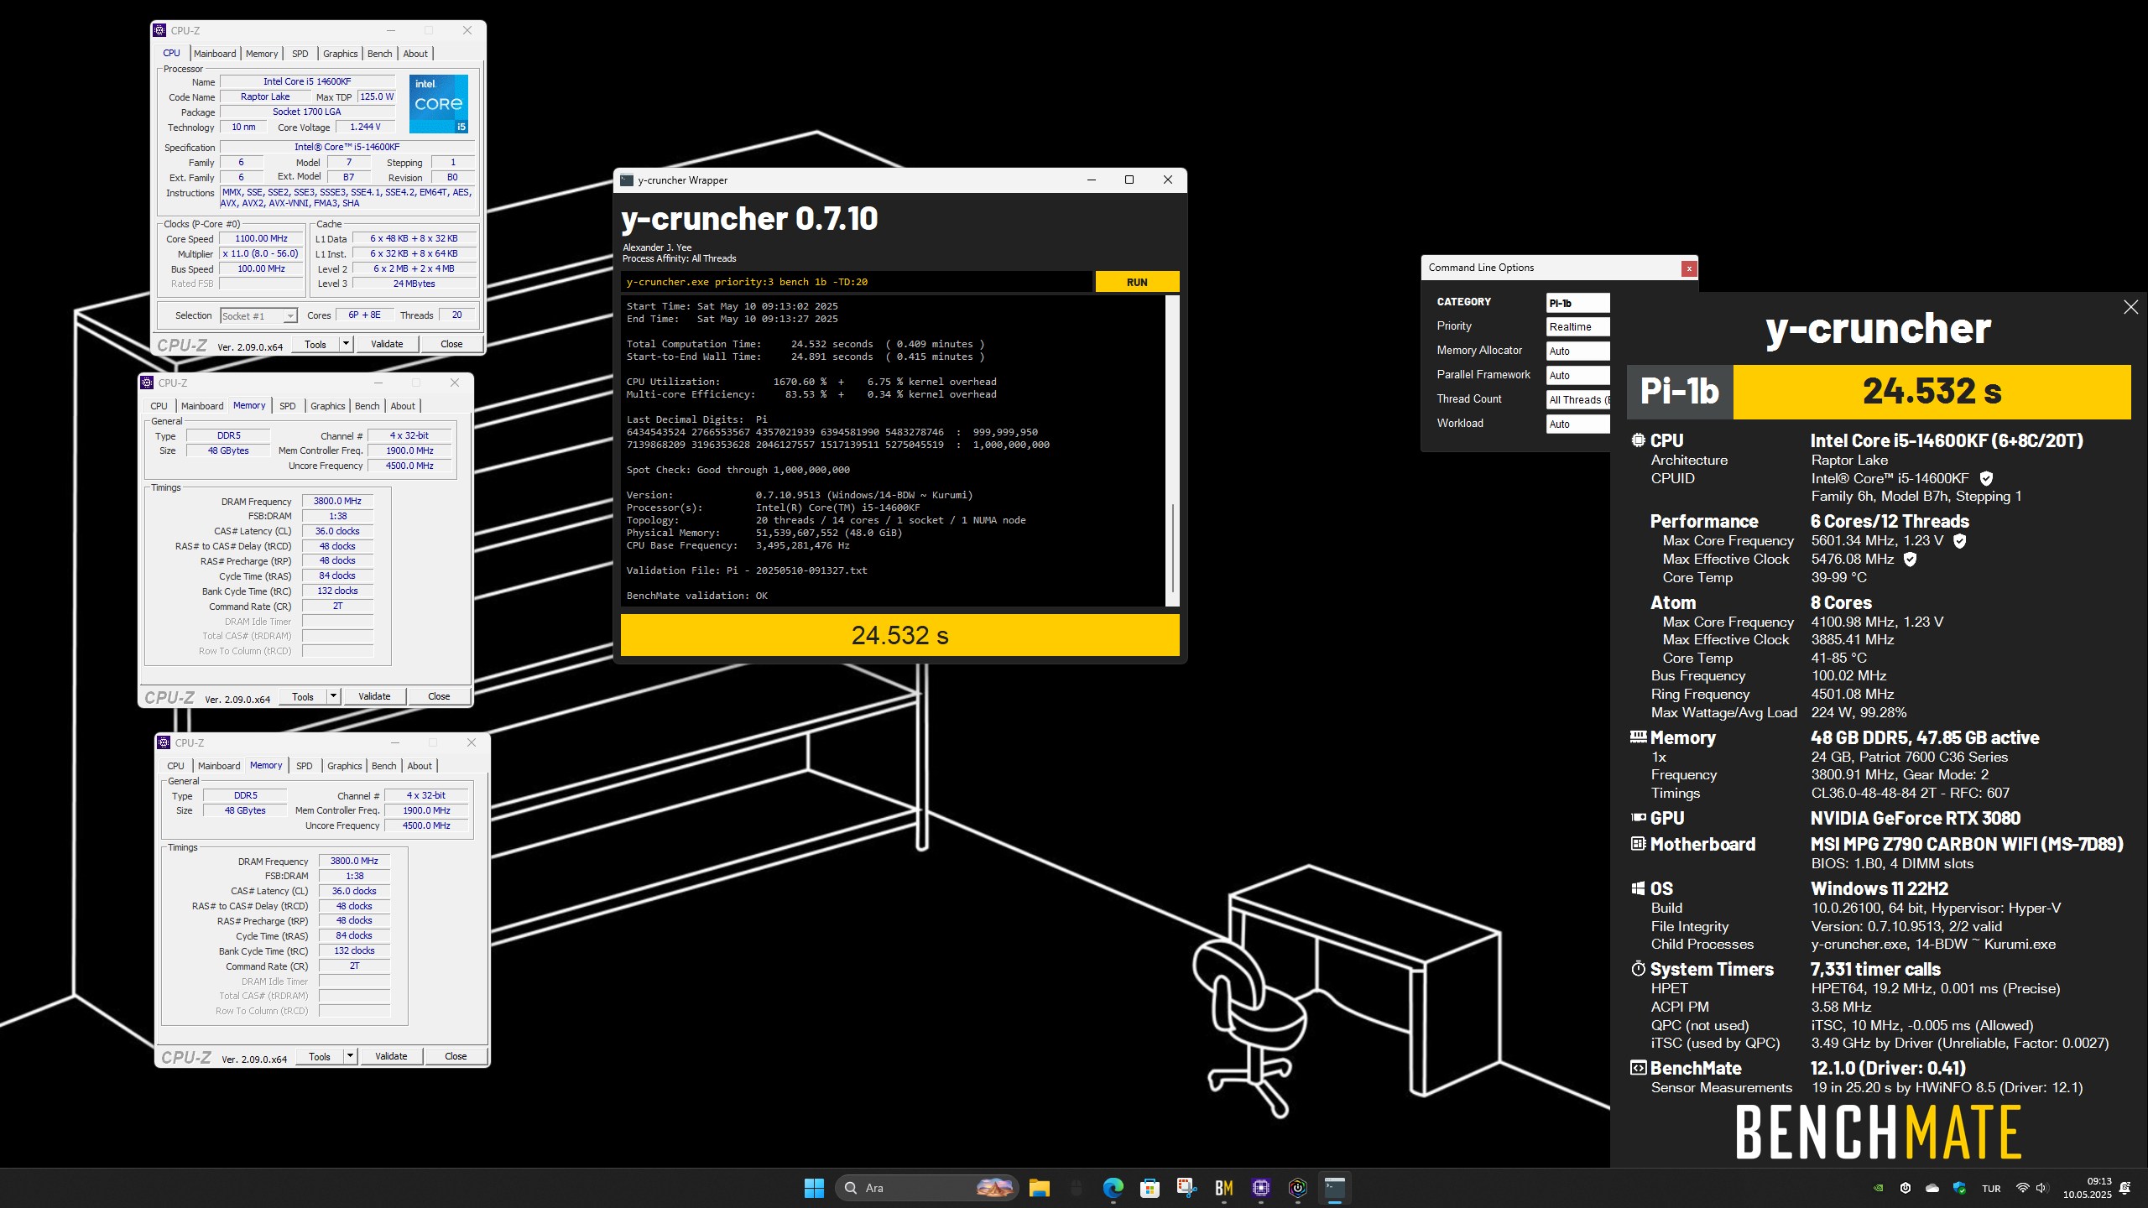Click Validate in top CPU-Z window

pyautogui.click(x=387, y=344)
